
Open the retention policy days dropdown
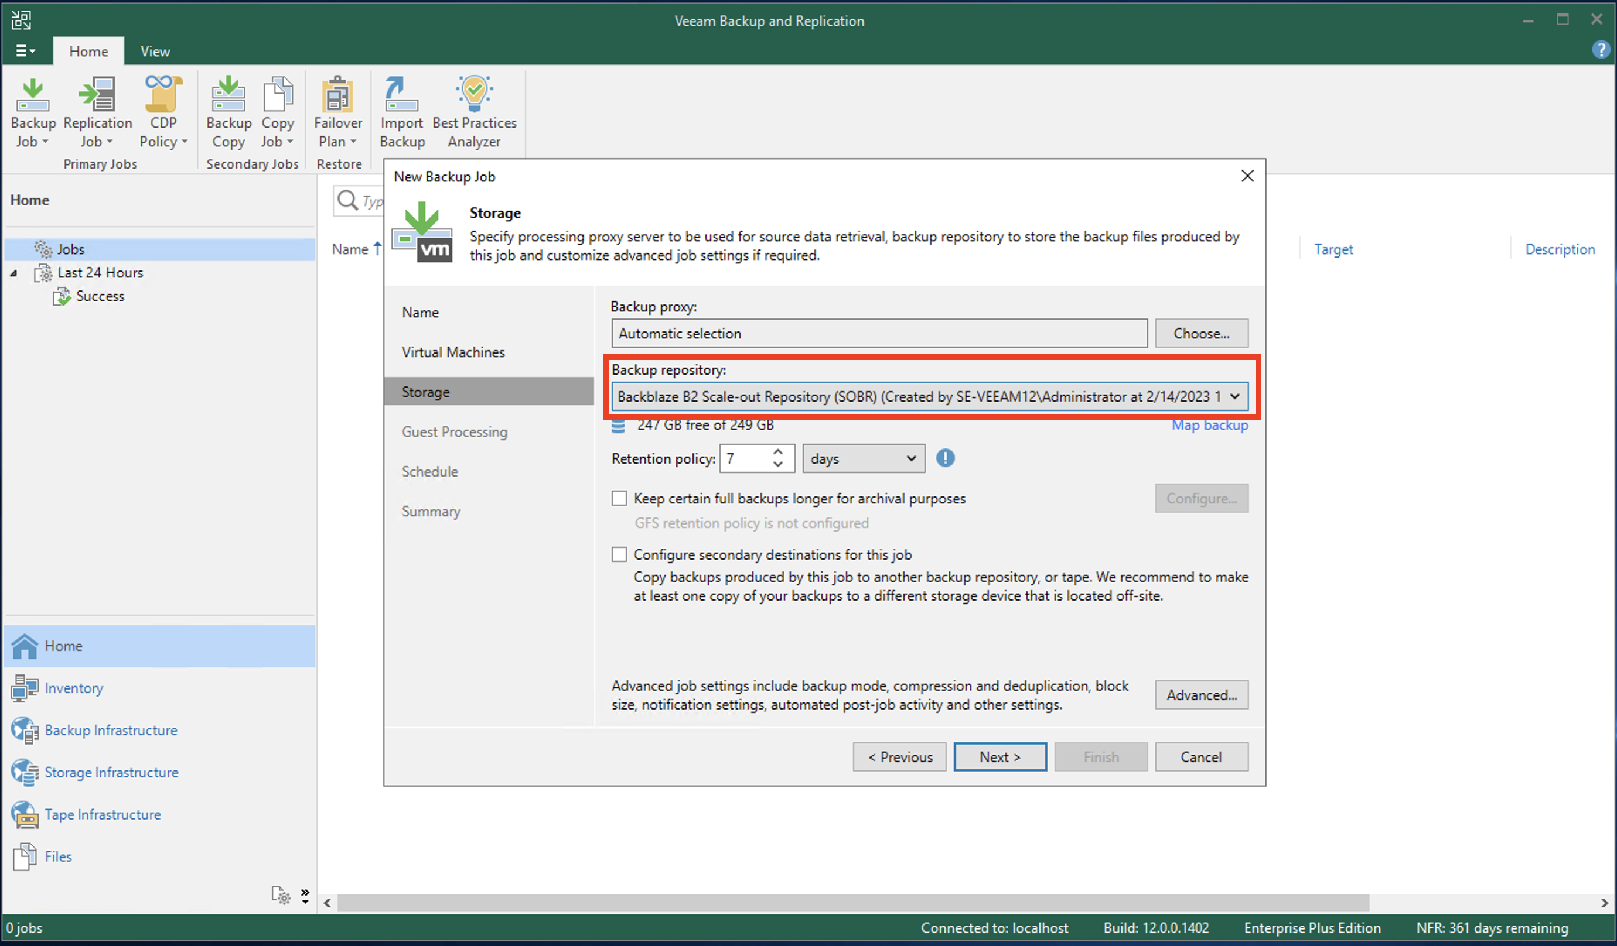(x=864, y=458)
